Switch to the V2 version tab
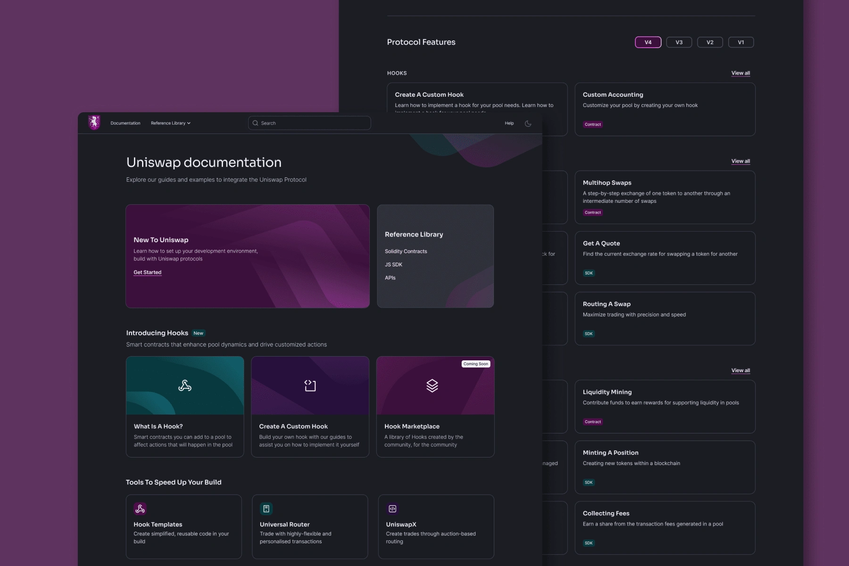 (x=710, y=42)
